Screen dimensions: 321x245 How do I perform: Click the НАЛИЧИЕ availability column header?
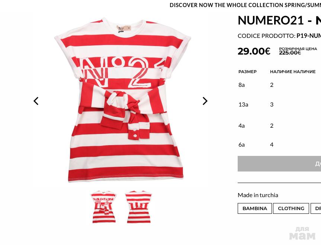coord(293,72)
